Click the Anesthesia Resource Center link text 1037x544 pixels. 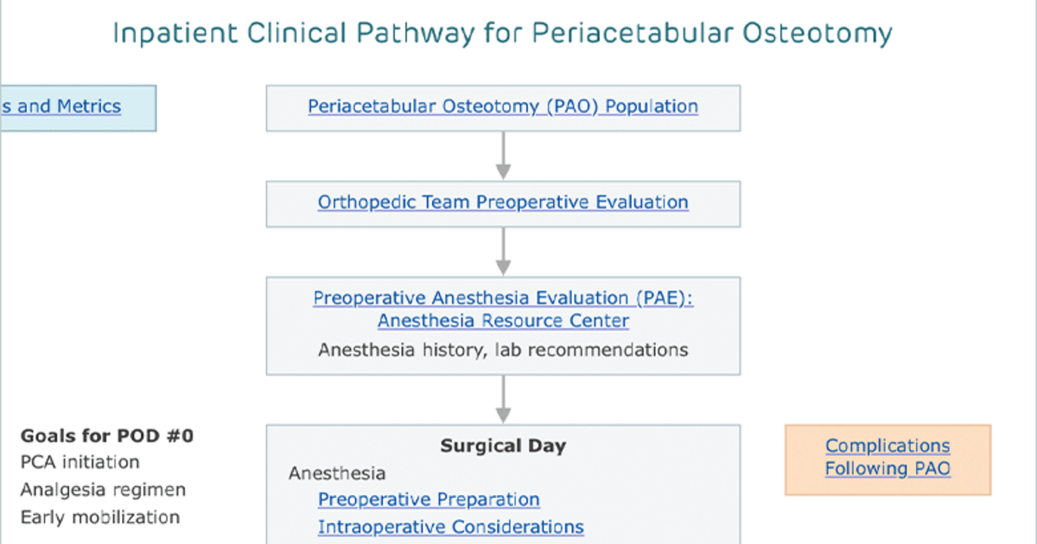click(x=503, y=321)
